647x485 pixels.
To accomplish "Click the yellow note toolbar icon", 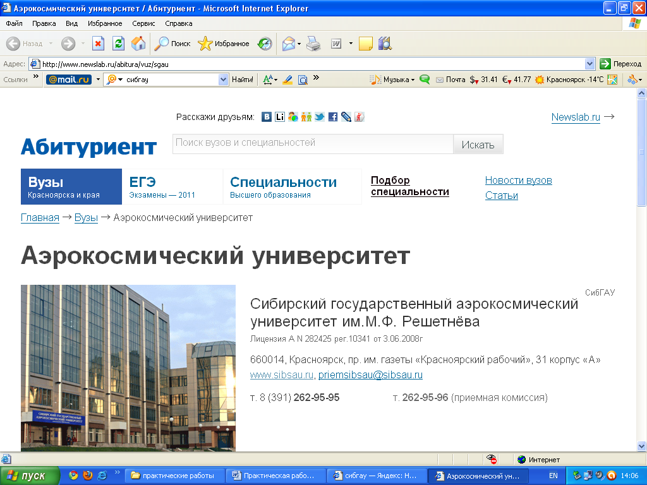I will click(x=366, y=44).
